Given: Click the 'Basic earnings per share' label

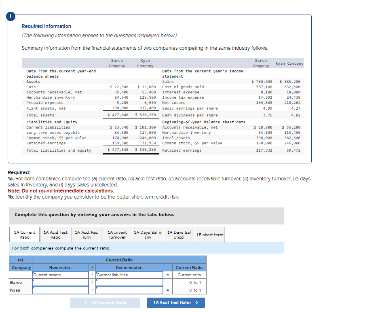Looking at the screenshot, I should (190, 108).
